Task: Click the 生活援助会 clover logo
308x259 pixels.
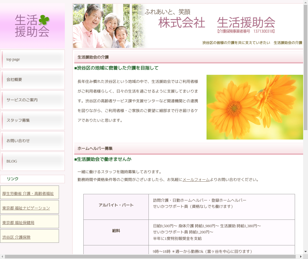Action: click(32, 26)
